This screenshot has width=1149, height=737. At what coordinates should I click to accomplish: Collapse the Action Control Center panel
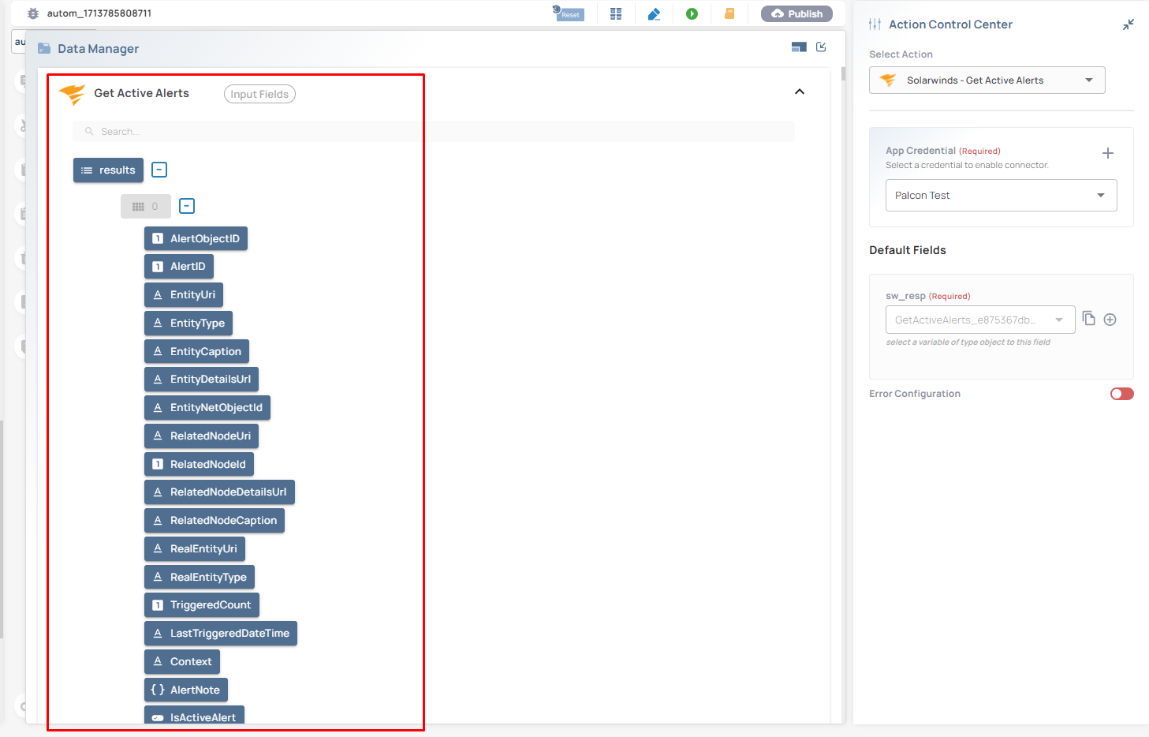pyautogui.click(x=1128, y=24)
